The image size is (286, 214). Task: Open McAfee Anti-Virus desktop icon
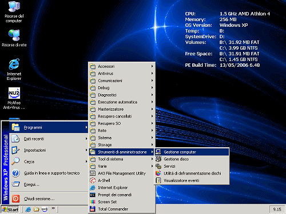click(x=14, y=98)
